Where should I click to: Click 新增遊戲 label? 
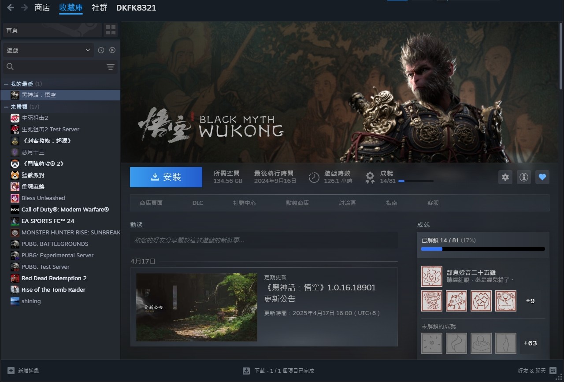[29, 371]
